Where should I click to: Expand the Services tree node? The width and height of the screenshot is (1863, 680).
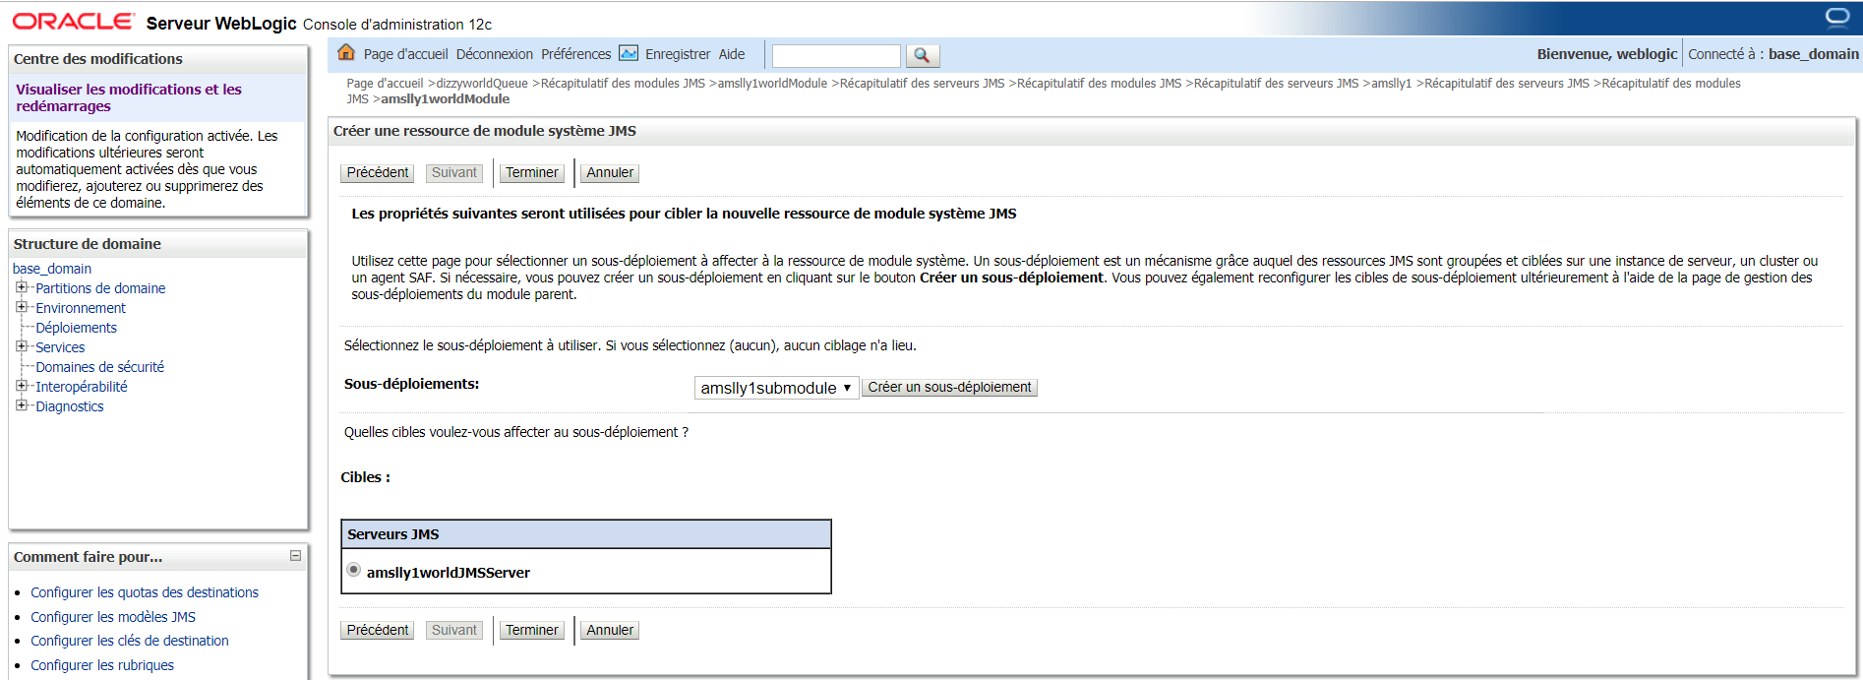tap(21, 346)
